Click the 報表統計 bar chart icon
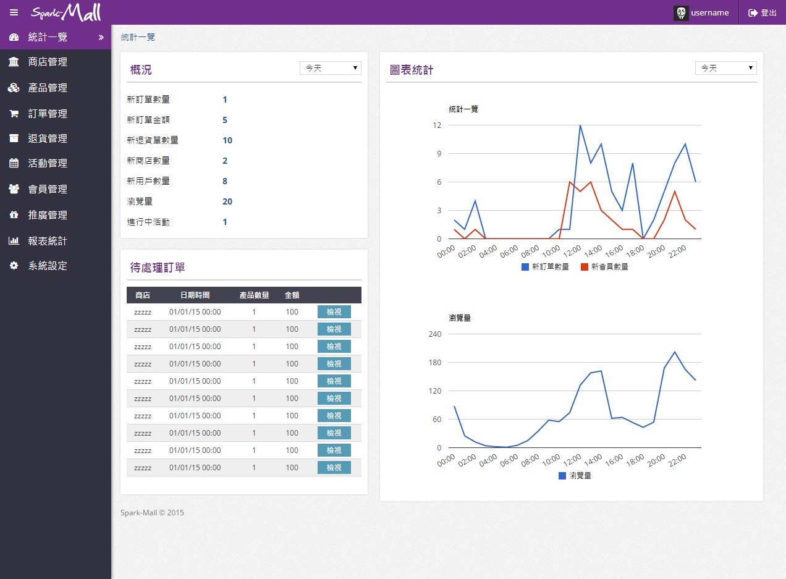This screenshot has width=786, height=579. (14, 241)
